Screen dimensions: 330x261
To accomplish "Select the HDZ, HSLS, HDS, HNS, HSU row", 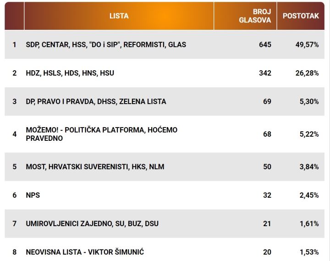I will coord(165,73).
